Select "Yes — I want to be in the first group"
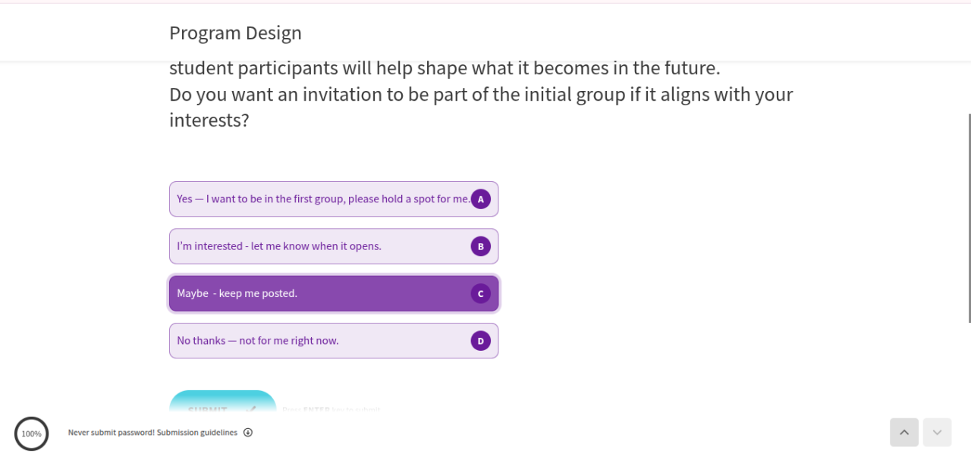Viewport: 971px width, 466px height. 323,199
